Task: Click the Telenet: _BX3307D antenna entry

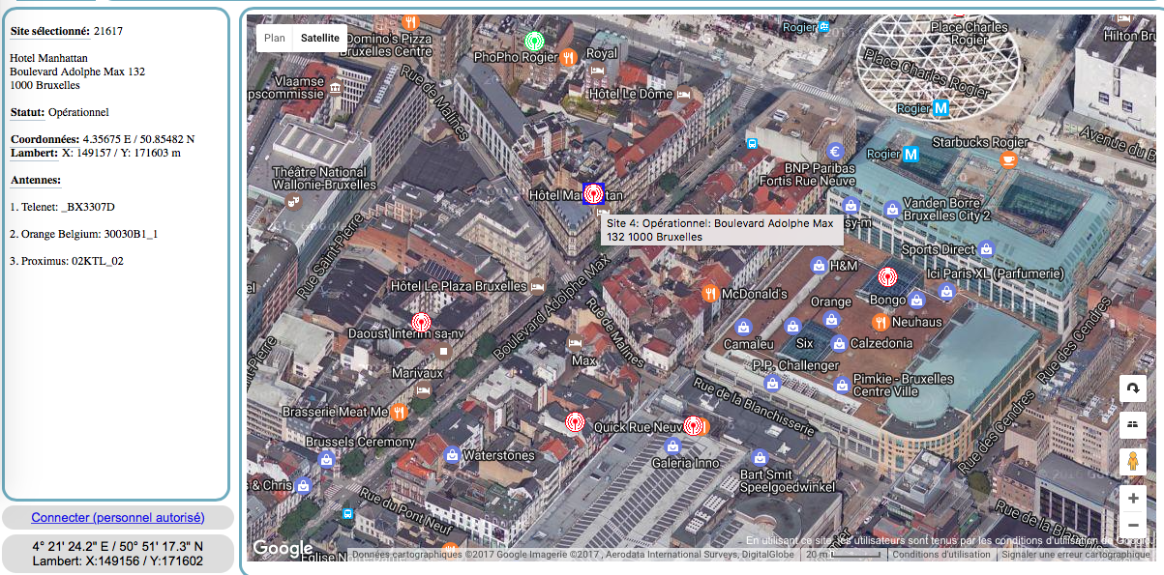Action: coord(62,207)
